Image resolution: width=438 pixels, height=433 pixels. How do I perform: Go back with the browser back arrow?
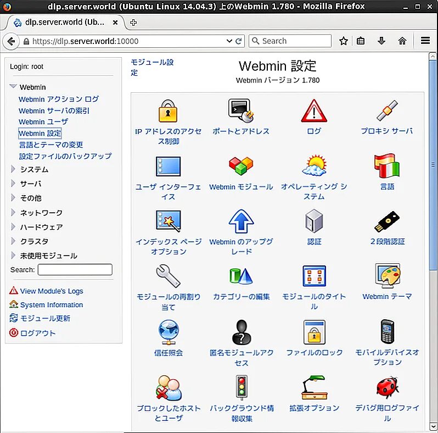coord(11,41)
